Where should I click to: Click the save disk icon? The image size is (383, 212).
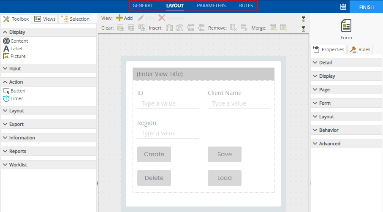343,6
